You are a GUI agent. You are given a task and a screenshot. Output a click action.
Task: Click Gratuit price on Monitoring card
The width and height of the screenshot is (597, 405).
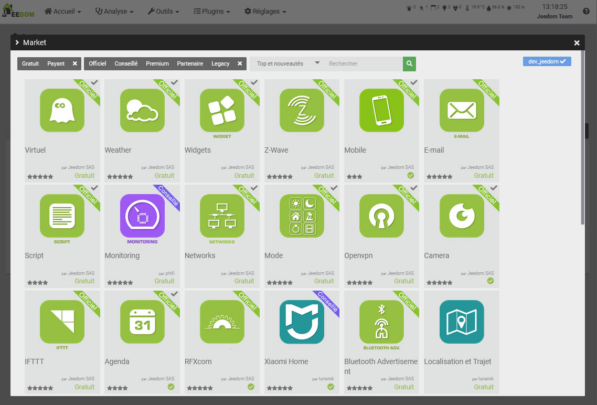pos(165,281)
